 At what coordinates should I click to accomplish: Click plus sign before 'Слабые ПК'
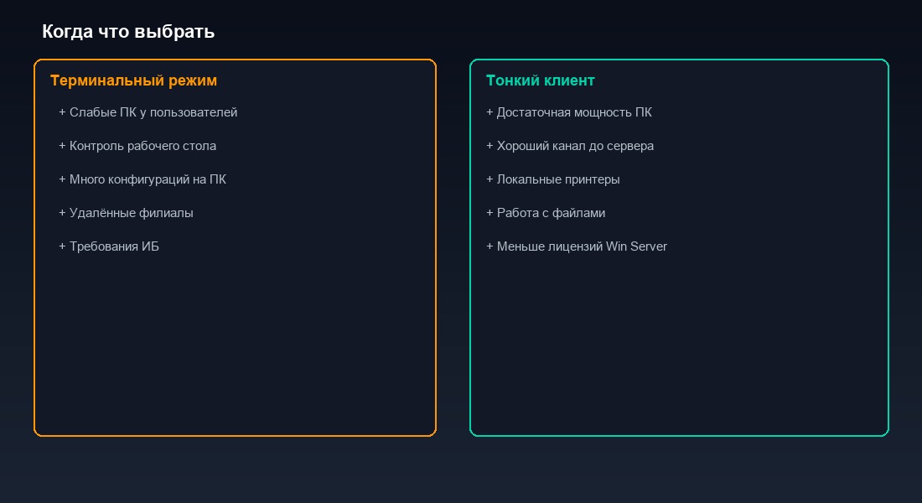pyautogui.click(x=62, y=112)
